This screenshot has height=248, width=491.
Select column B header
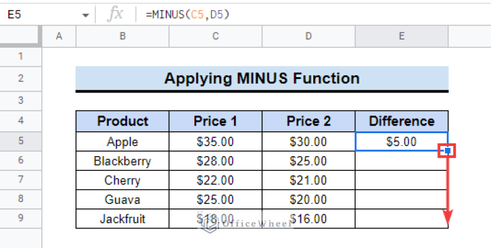pos(123,36)
